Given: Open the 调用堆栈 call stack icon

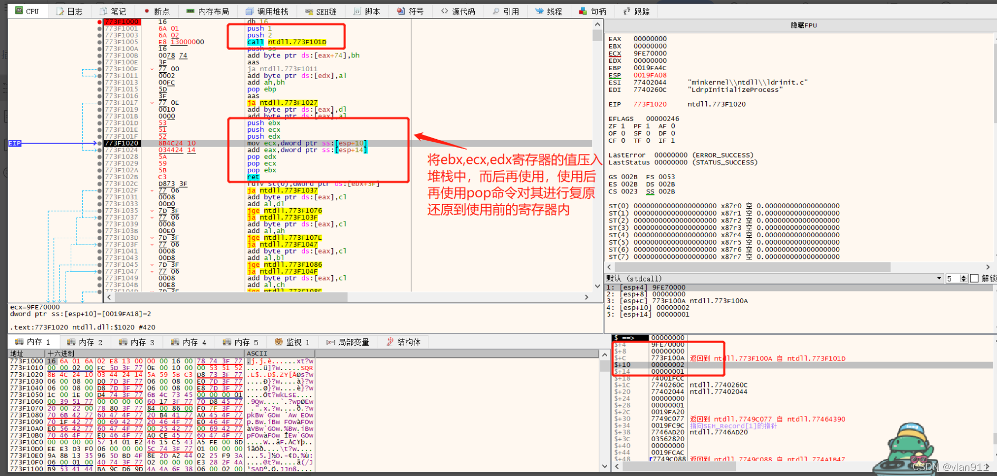Looking at the screenshot, I should [250, 11].
